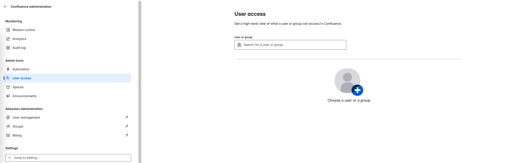
Task: Select the User access sidebar item
Action: pyautogui.click(x=67, y=78)
